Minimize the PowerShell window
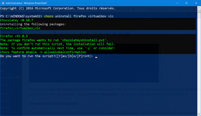This screenshot has width=201, height=116. click(x=177, y=3)
